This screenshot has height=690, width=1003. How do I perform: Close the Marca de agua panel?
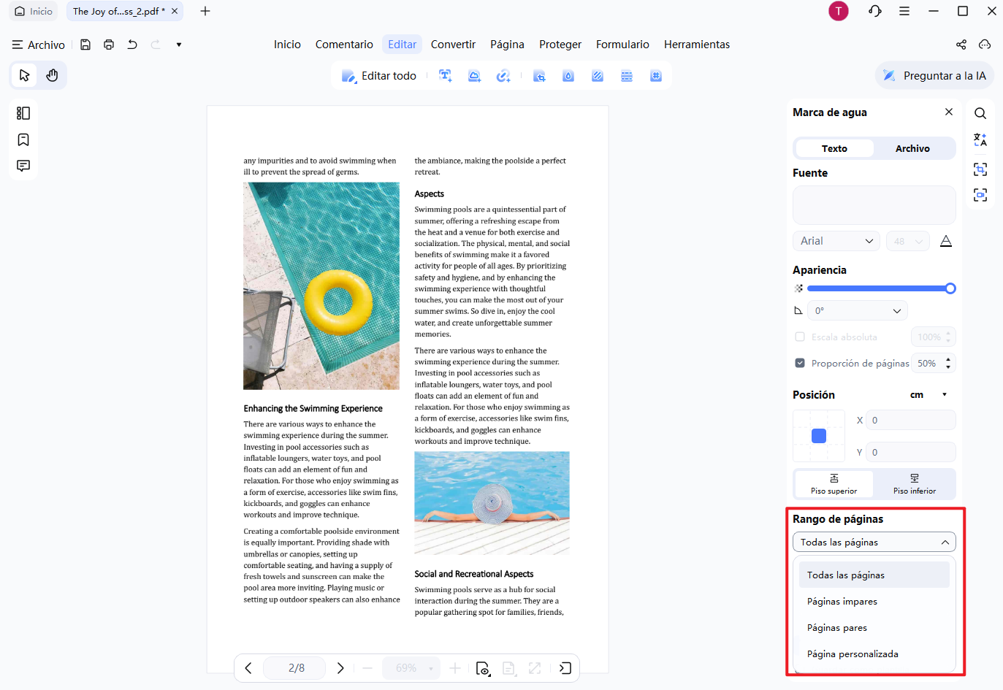(x=949, y=112)
